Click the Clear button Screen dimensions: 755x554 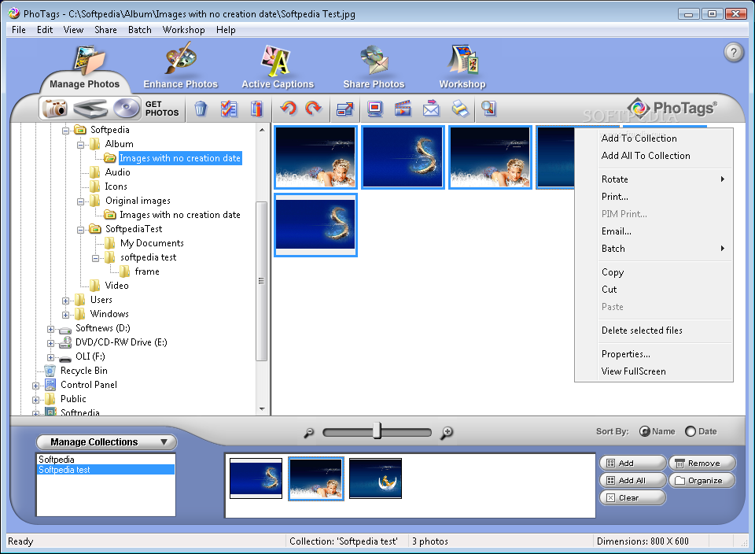point(632,497)
